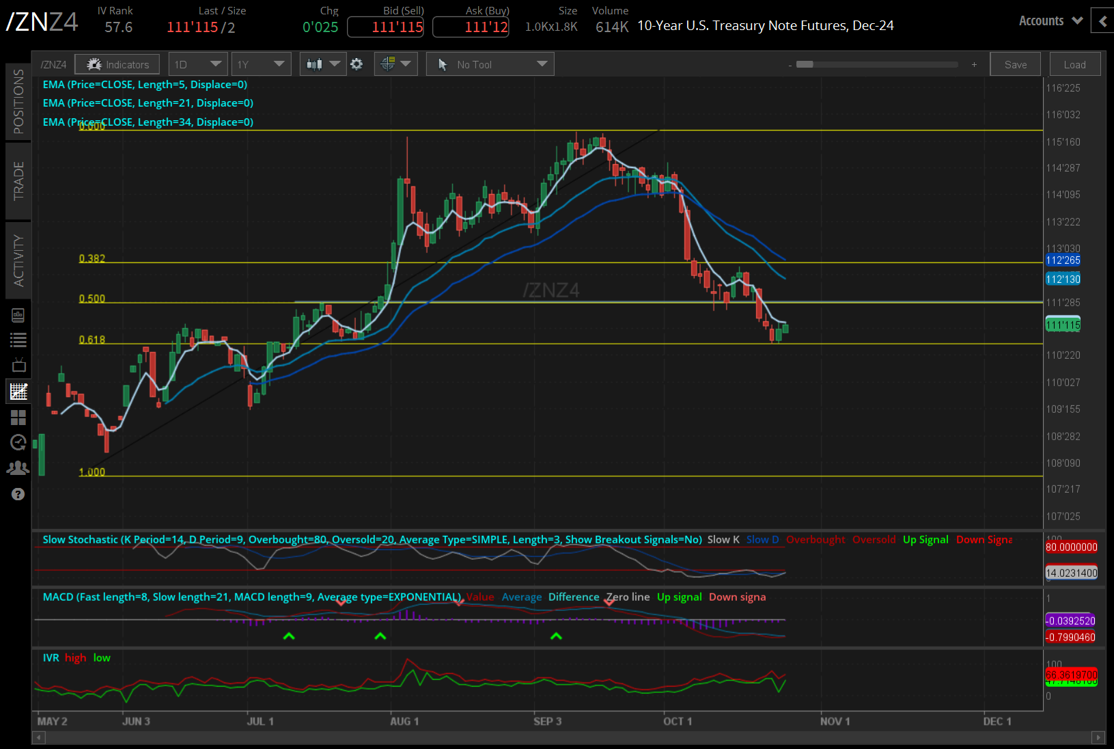This screenshot has height=749, width=1114.
Task: Open the four-square dashboard icon
Action: [x=18, y=417]
